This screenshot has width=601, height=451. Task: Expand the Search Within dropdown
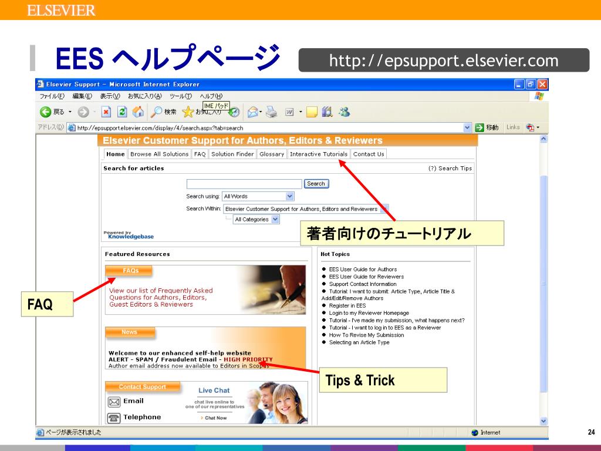click(x=384, y=208)
